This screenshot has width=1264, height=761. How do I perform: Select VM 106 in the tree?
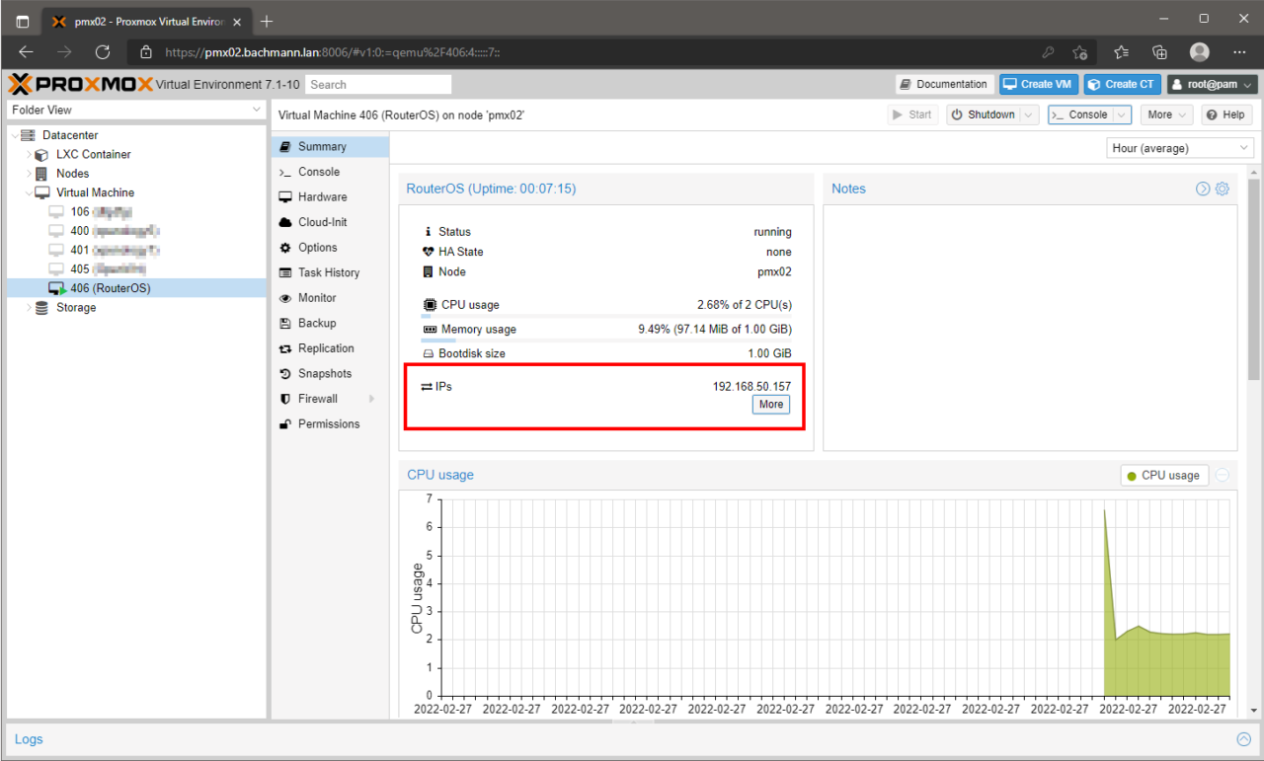136,211
